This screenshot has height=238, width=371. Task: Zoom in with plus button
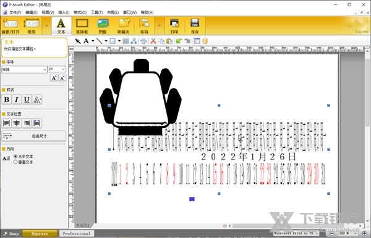[x=364, y=234]
